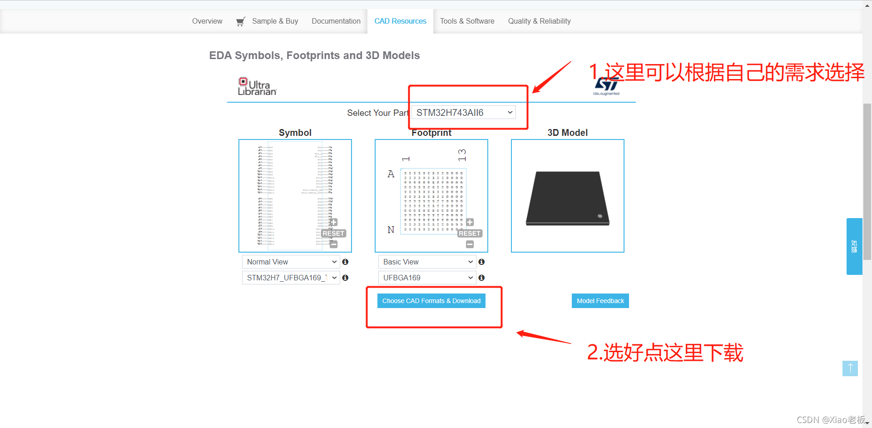Click the Symbol preview image

(x=295, y=196)
